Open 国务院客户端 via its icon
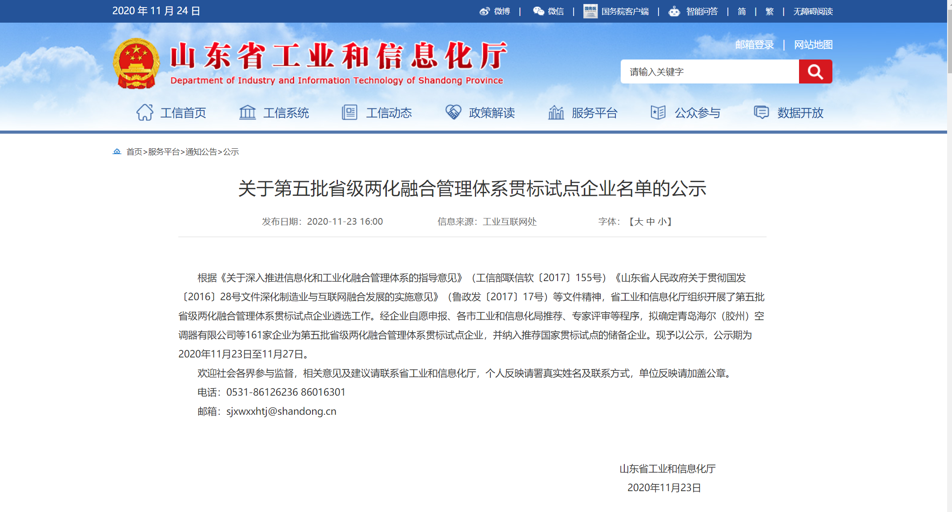952x512 pixels. pyautogui.click(x=590, y=11)
